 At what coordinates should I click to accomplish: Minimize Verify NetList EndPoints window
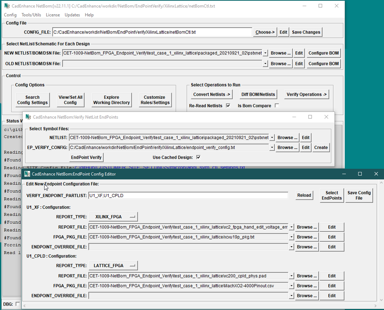pos(294,117)
